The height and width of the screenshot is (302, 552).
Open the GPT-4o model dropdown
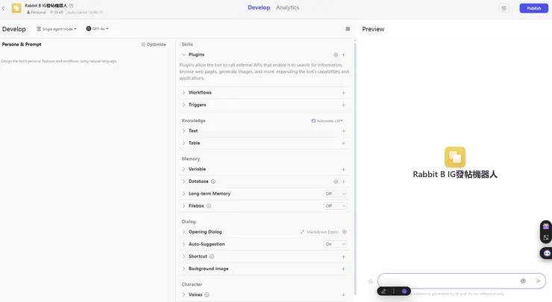coord(97,29)
